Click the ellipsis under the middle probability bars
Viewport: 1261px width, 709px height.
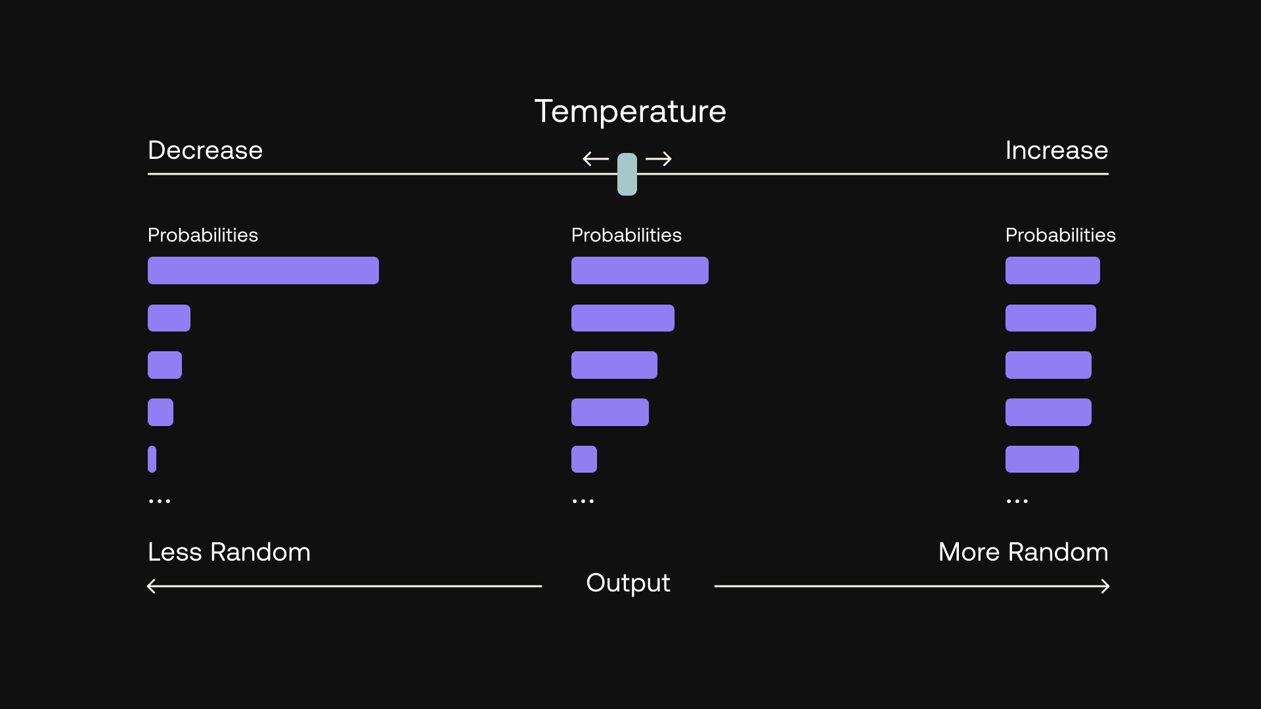click(x=583, y=501)
